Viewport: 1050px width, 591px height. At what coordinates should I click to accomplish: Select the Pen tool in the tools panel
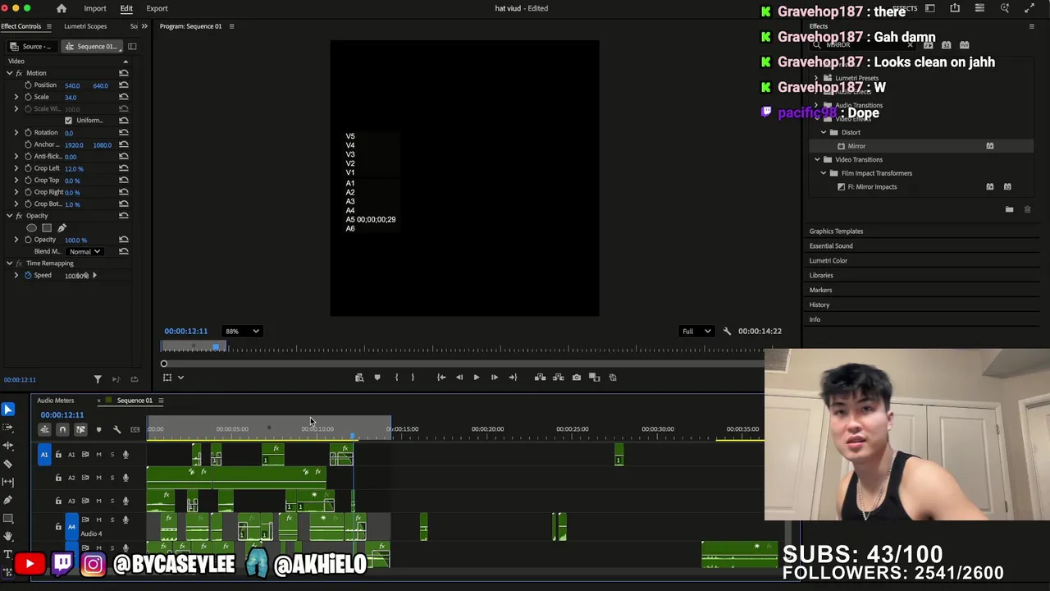[8, 499]
